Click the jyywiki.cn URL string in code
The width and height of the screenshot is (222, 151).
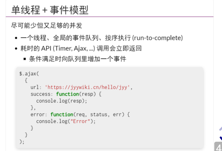[x=87, y=87]
